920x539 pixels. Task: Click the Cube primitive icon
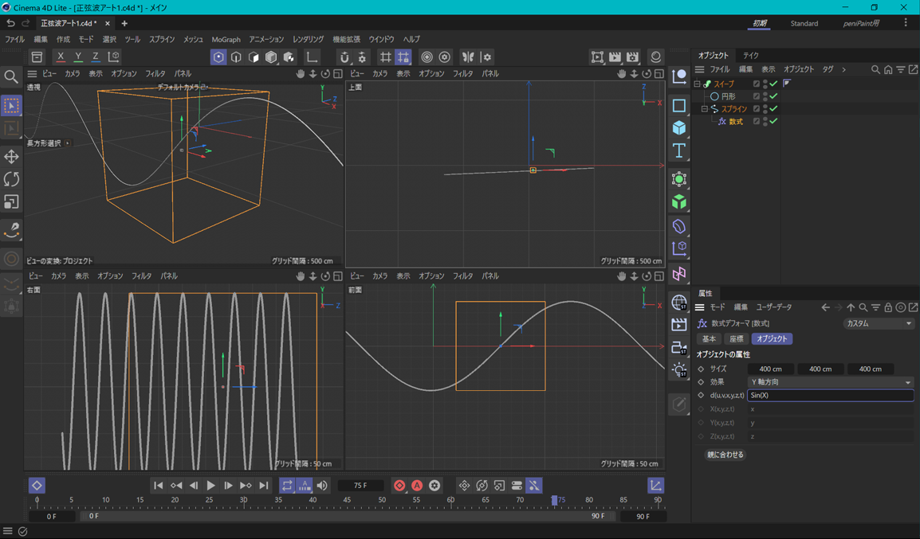pyautogui.click(x=679, y=128)
